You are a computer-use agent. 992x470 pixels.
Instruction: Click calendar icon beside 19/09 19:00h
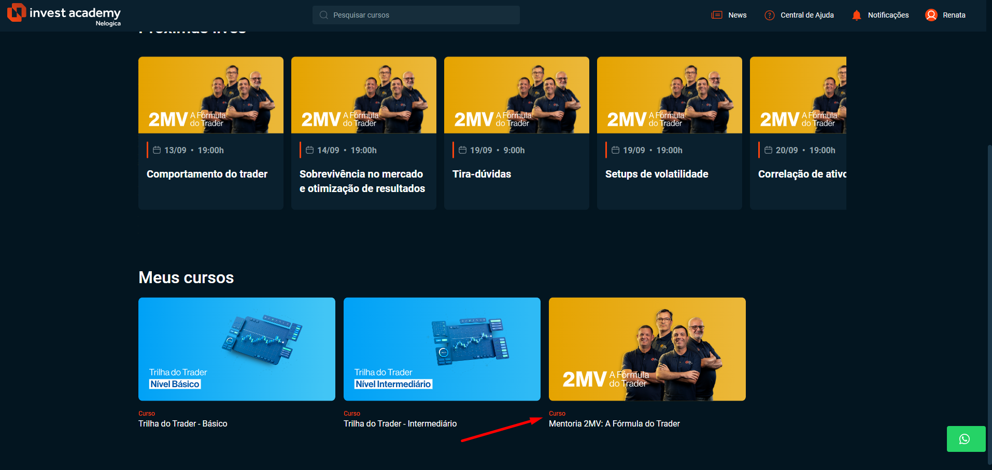(615, 150)
